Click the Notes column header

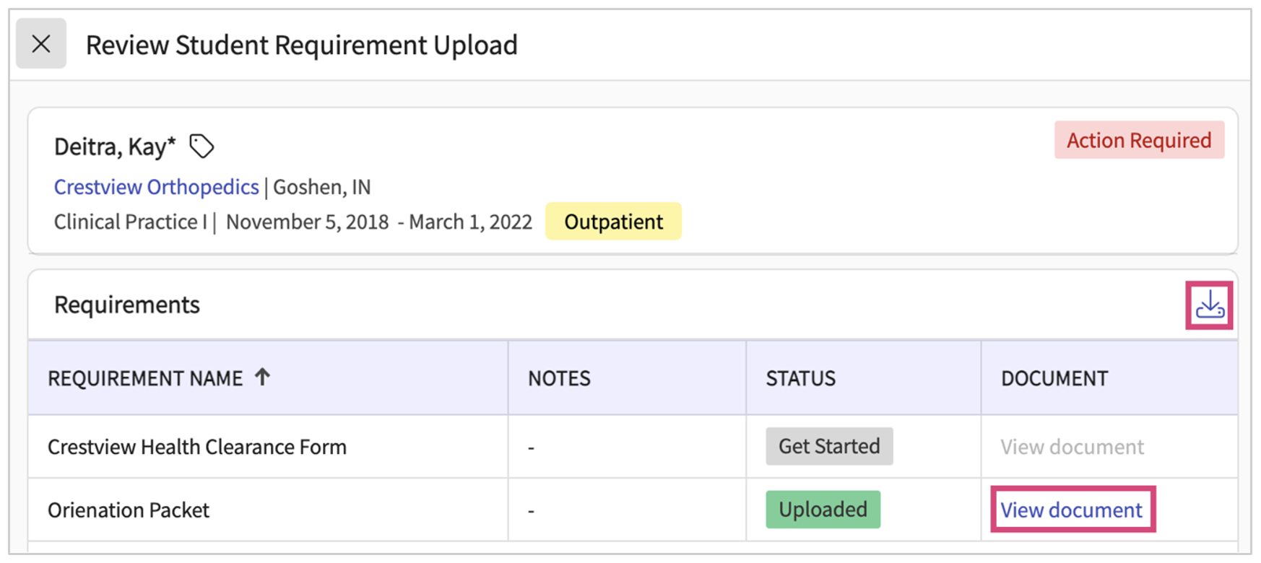559,378
